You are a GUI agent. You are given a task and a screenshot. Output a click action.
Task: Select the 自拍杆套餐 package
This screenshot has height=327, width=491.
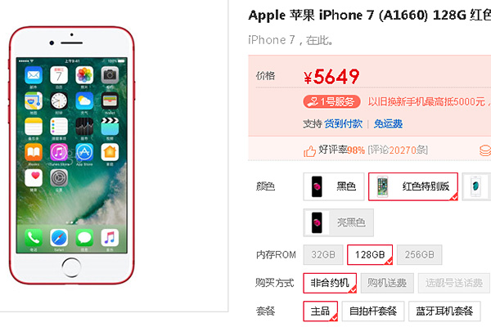point(373,311)
